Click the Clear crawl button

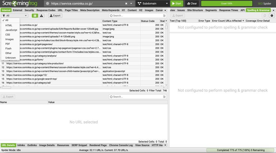pos(191,3)
